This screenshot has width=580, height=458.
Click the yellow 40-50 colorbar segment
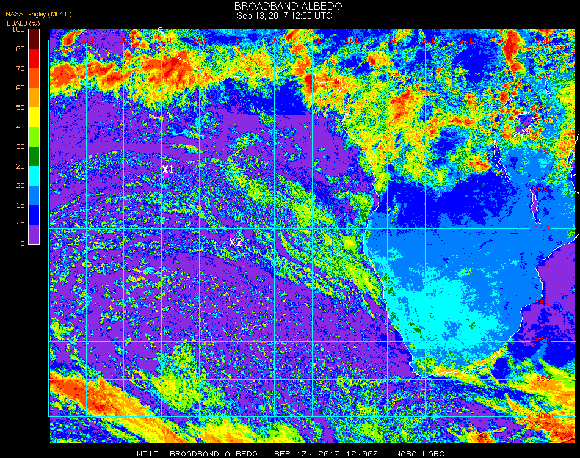[x=34, y=117]
